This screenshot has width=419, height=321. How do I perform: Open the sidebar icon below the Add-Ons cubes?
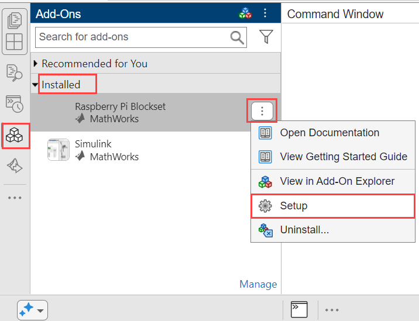click(x=15, y=166)
